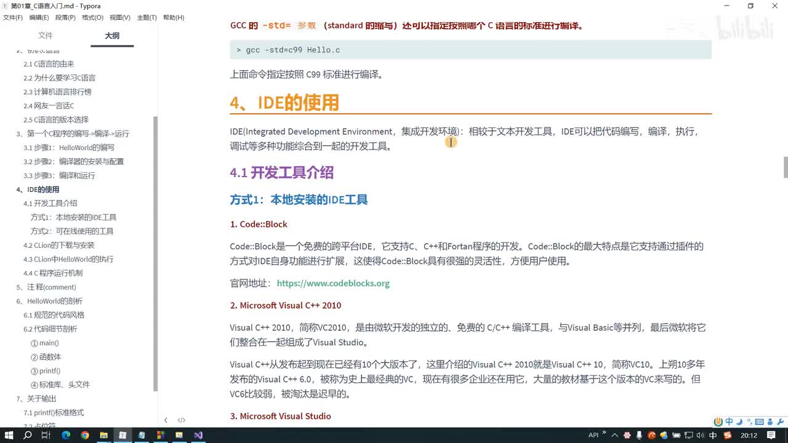The width and height of the screenshot is (788, 443).
Task: Open the notification center icon
Action: pyautogui.click(x=771, y=435)
